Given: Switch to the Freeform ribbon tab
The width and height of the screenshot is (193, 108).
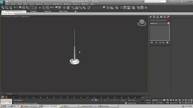Looking at the screenshot, I should coord(33,11).
